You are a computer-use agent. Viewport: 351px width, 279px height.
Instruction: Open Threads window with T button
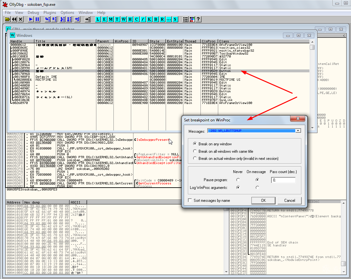pos(117,19)
